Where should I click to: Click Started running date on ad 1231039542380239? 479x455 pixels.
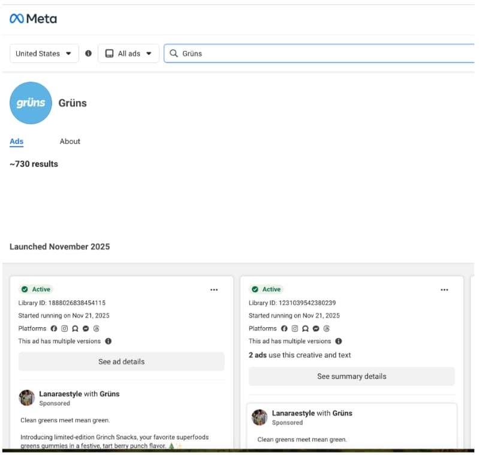point(294,316)
